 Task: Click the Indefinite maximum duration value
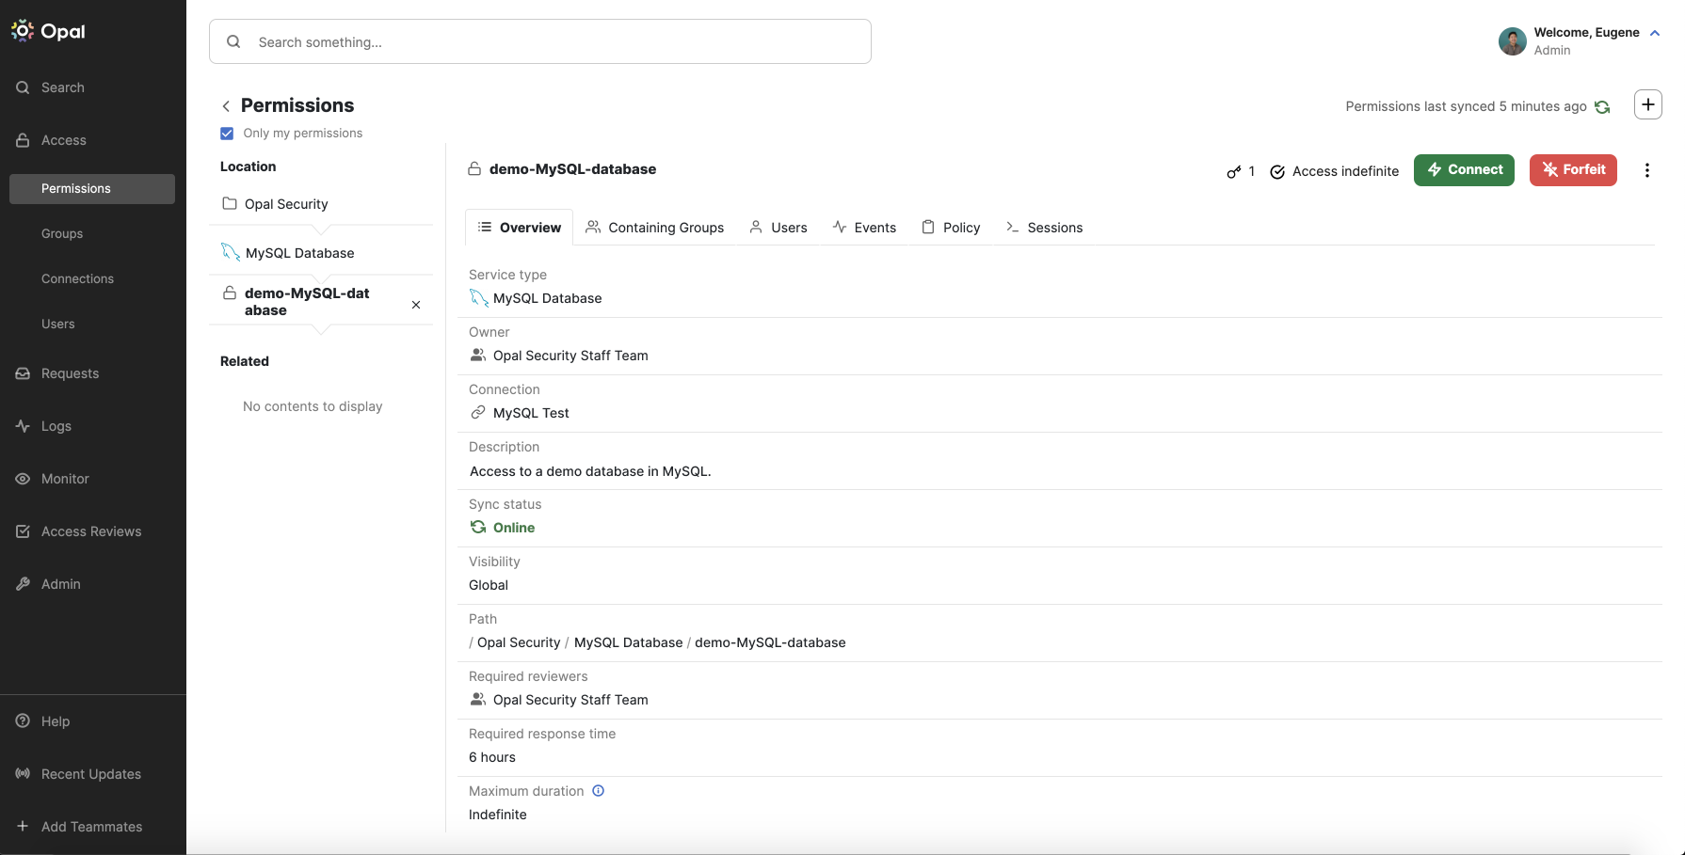[498, 815]
